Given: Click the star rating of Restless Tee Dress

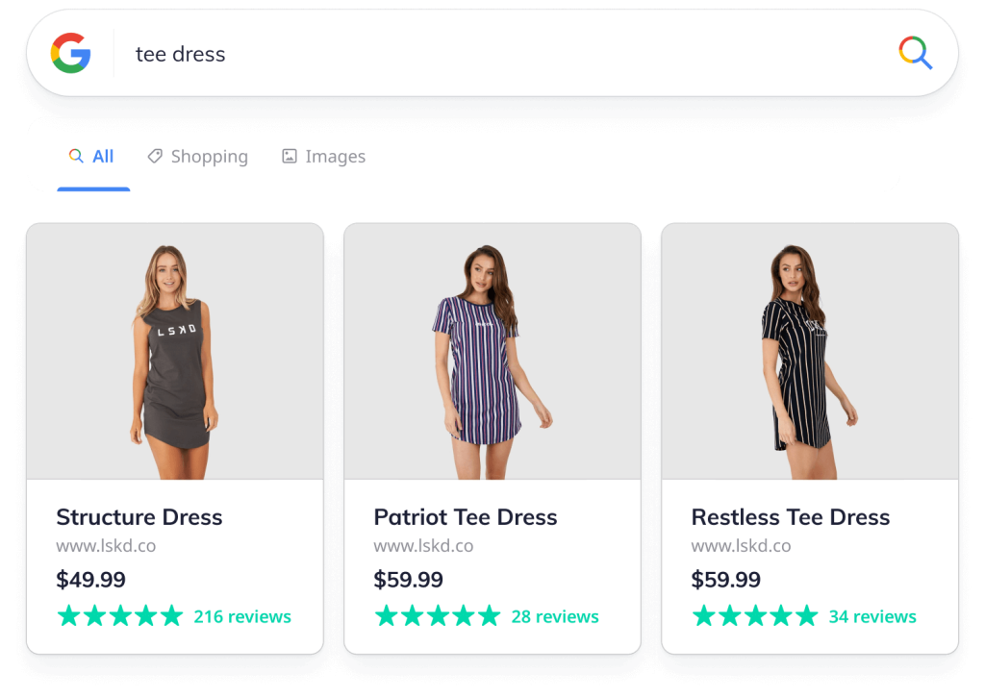Looking at the screenshot, I should [x=755, y=615].
